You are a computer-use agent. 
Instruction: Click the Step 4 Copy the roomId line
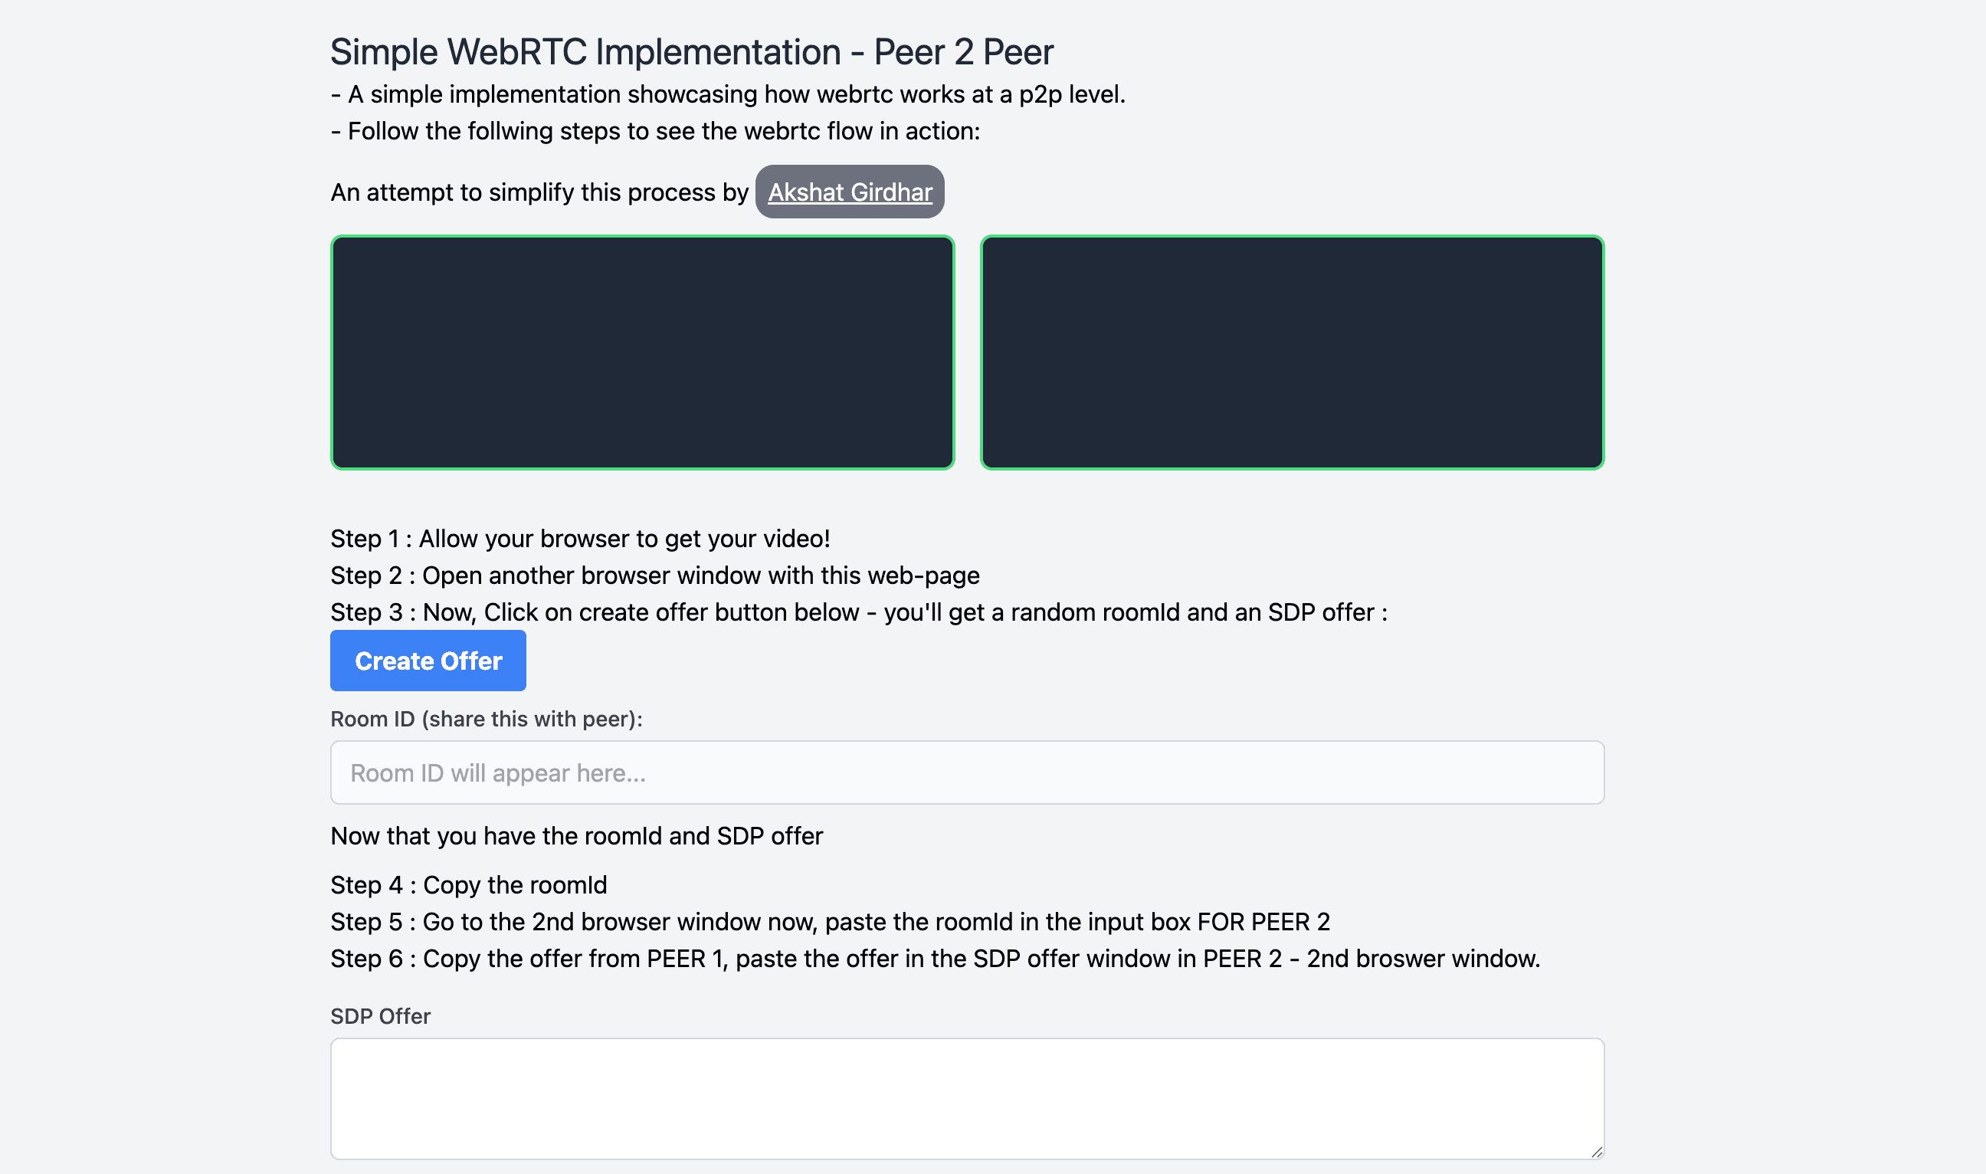467,885
